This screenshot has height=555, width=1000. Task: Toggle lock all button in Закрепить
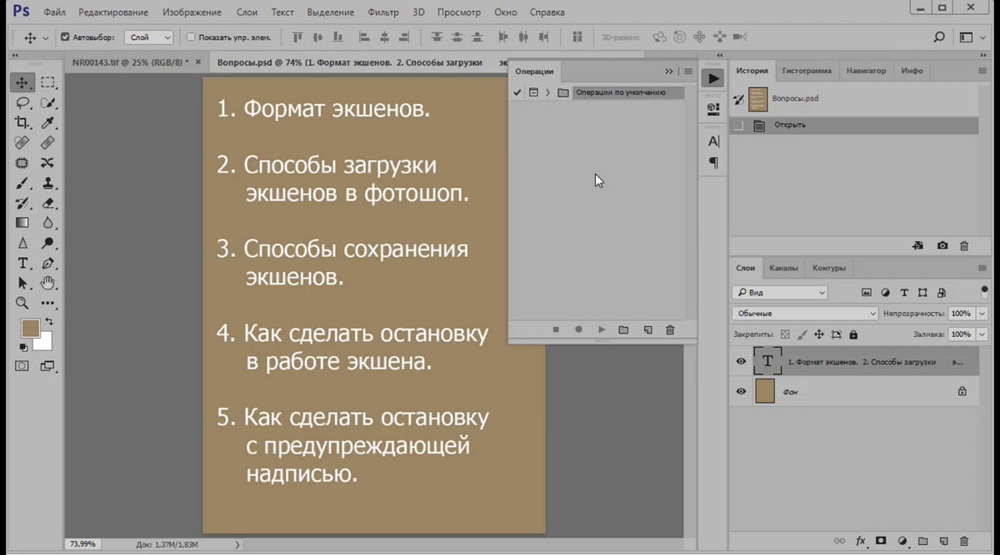click(x=854, y=334)
